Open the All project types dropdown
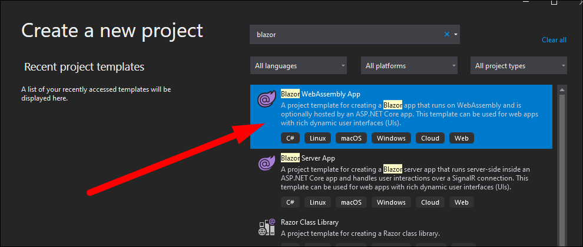Viewport: 583px width, 247px height. [x=519, y=66]
